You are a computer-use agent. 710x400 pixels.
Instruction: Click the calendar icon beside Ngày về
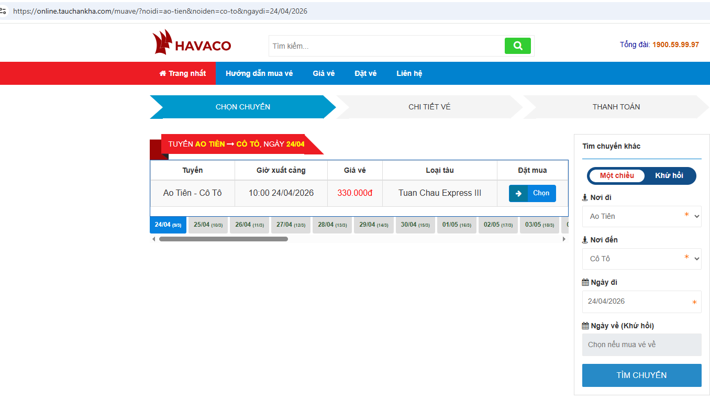point(585,326)
